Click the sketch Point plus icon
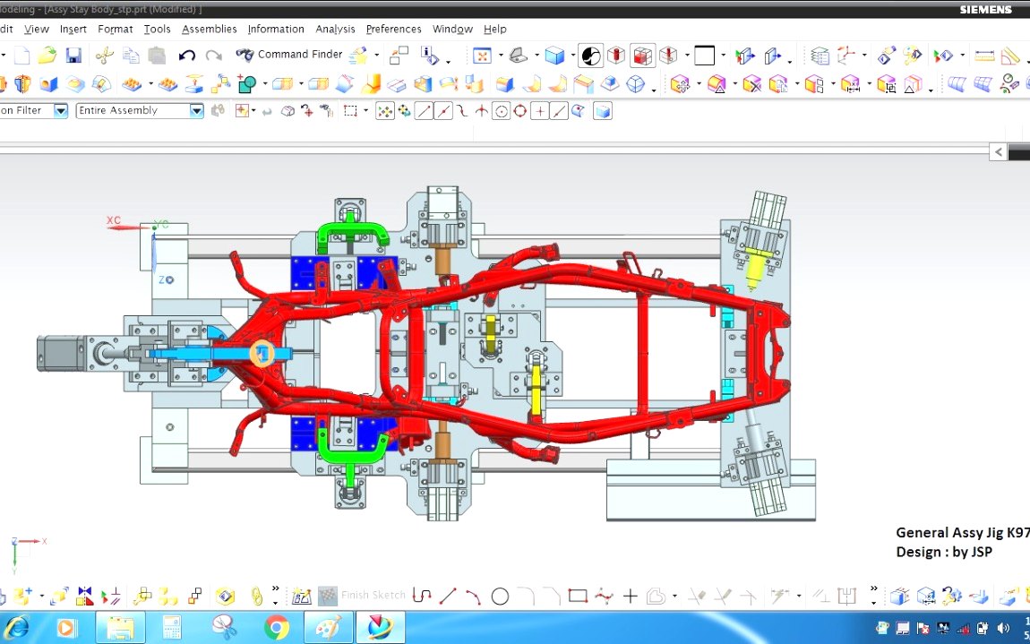Screen dimensions: 1030x644 (630, 596)
